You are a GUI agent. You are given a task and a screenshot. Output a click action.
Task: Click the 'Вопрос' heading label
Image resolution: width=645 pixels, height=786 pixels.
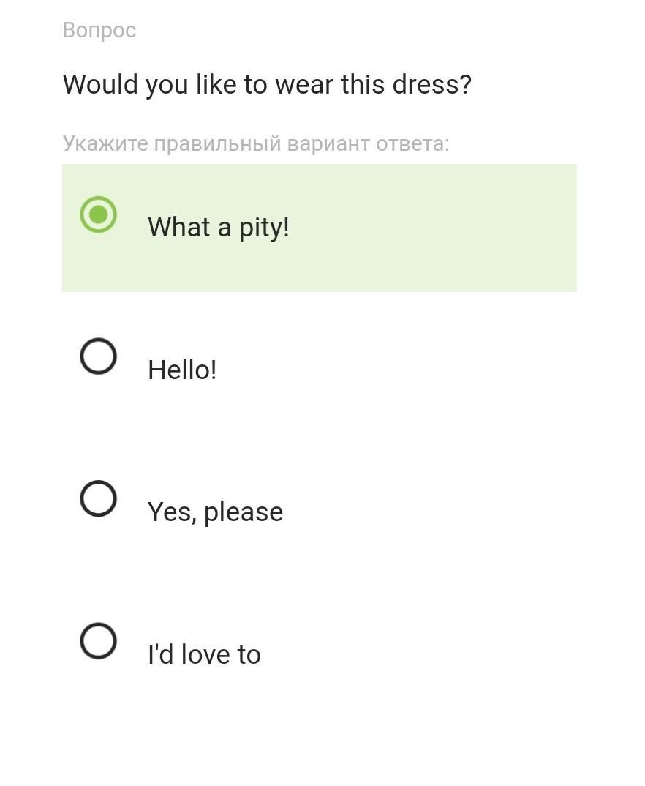click(x=99, y=30)
